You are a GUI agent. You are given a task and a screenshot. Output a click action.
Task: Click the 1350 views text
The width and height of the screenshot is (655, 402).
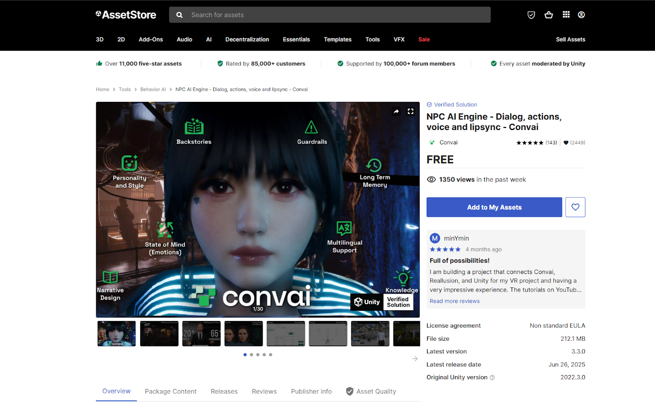457,180
